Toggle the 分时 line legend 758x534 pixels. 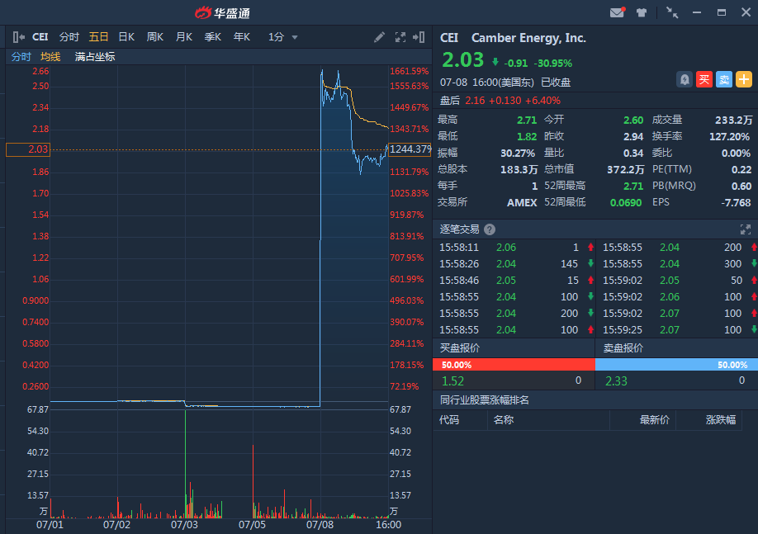[21, 57]
